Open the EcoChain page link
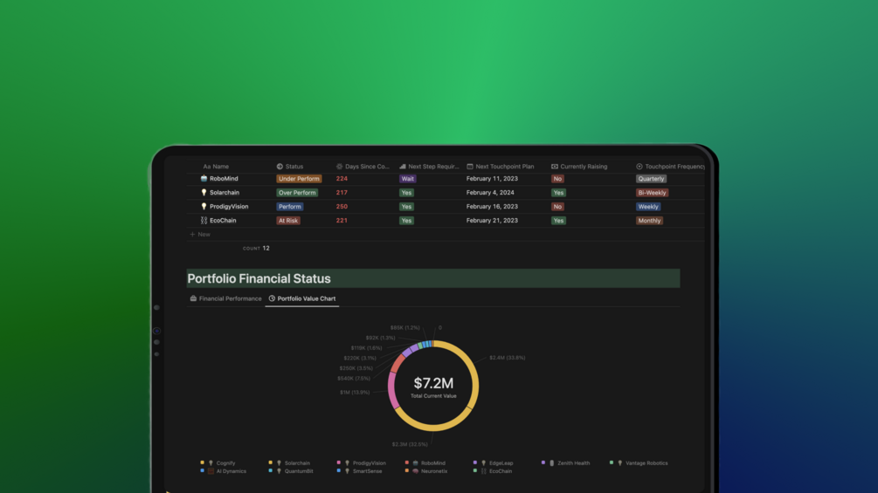878x493 pixels. (223, 220)
